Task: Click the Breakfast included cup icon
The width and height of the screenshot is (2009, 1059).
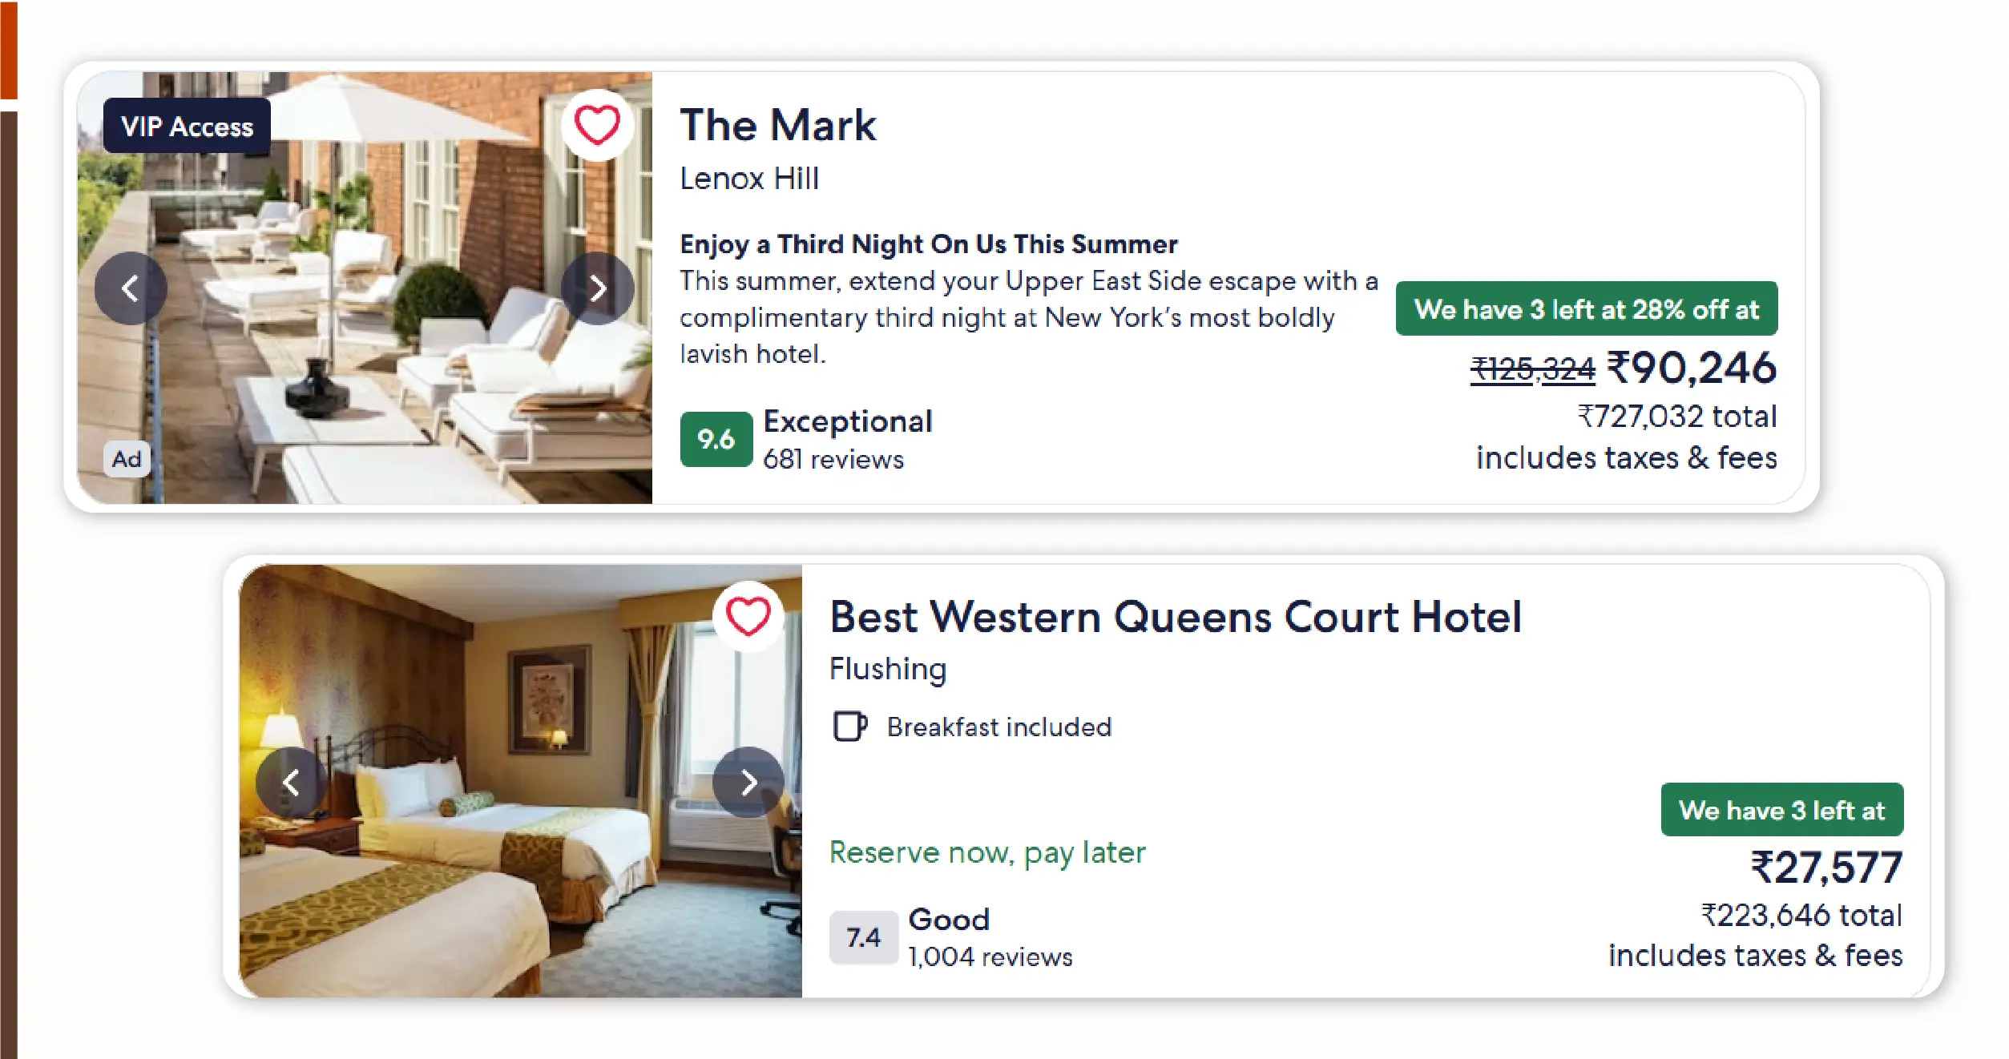Action: click(x=849, y=727)
